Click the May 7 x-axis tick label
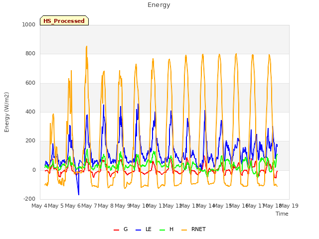319x239 pixels. point(89,206)
